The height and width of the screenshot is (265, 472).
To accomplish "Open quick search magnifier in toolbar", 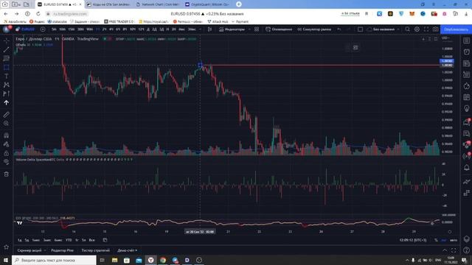I will (407, 29).
